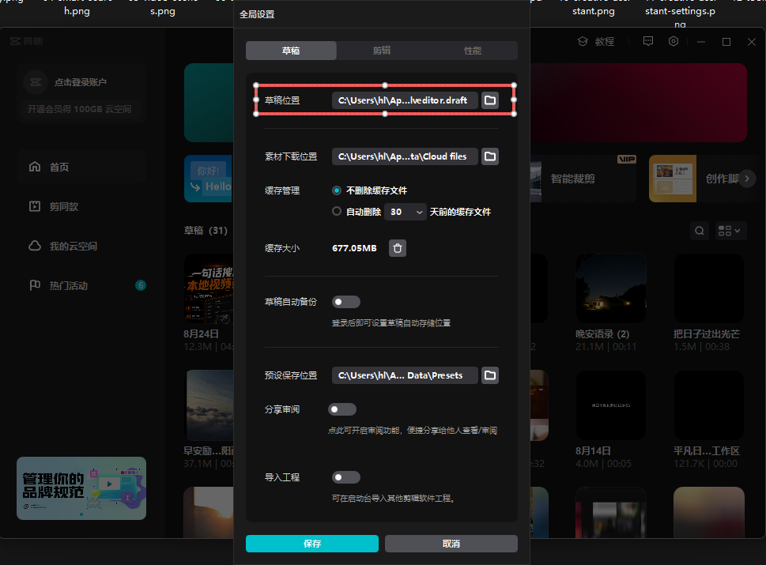The image size is (766, 565).
Task: Show more feature cards with right chevron
Action: [x=747, y=179]
